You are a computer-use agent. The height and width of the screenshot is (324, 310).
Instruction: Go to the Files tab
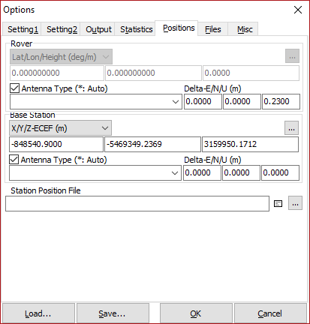[x=213, y=29]
